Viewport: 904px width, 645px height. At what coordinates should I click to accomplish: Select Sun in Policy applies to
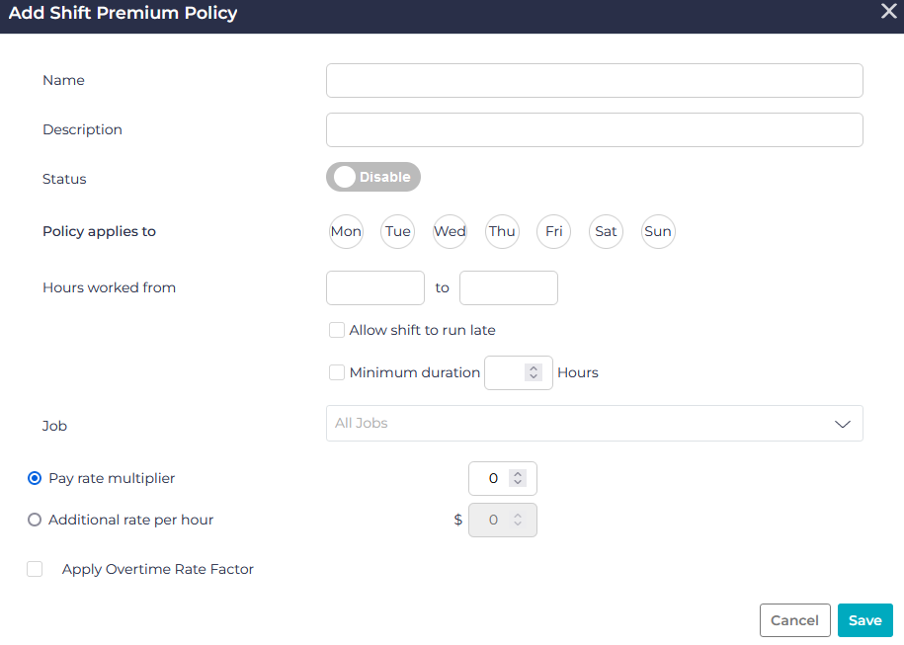658,231
